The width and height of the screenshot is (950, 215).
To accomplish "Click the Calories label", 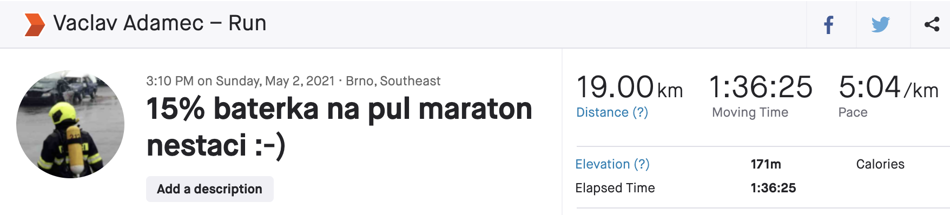I will 880,164.
